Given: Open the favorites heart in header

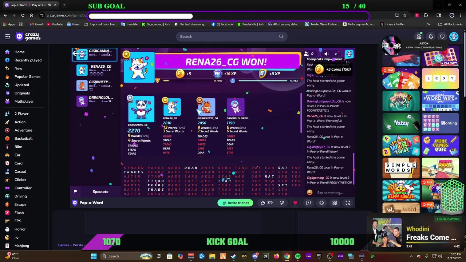Looking at the screenshot, I should pos(442,36).
